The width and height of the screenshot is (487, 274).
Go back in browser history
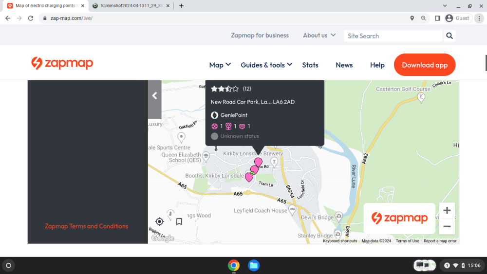[x=8, y=18]
